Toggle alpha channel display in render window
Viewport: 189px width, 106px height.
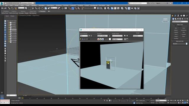click(105, 39)
